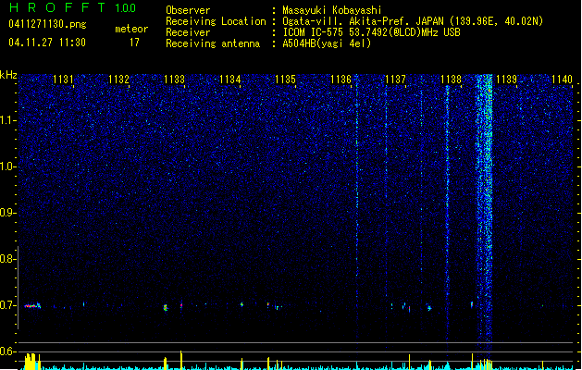
Task: Click the Receiving Location label
Action: 216,21
